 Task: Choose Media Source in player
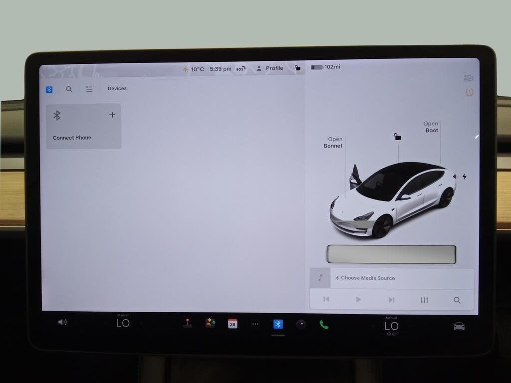pyautogui.click(x=365, y=278)
